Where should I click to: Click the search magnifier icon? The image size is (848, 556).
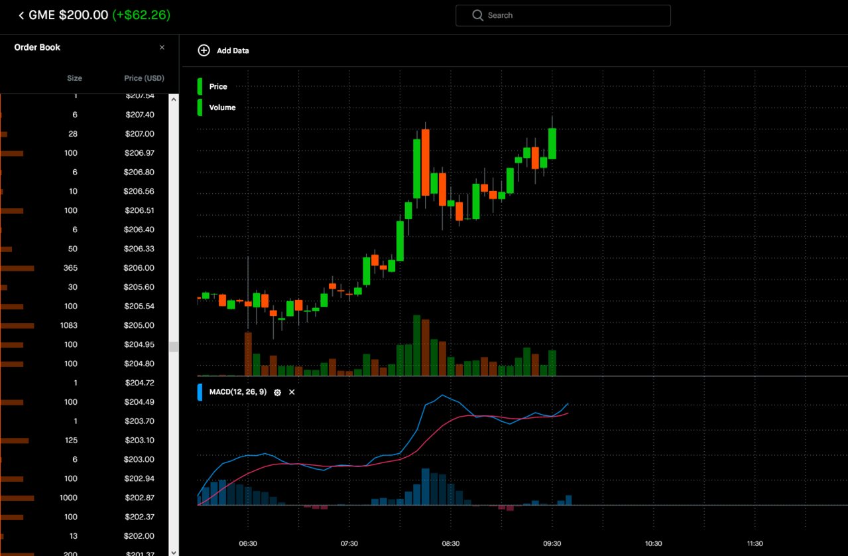click(477, 15)
